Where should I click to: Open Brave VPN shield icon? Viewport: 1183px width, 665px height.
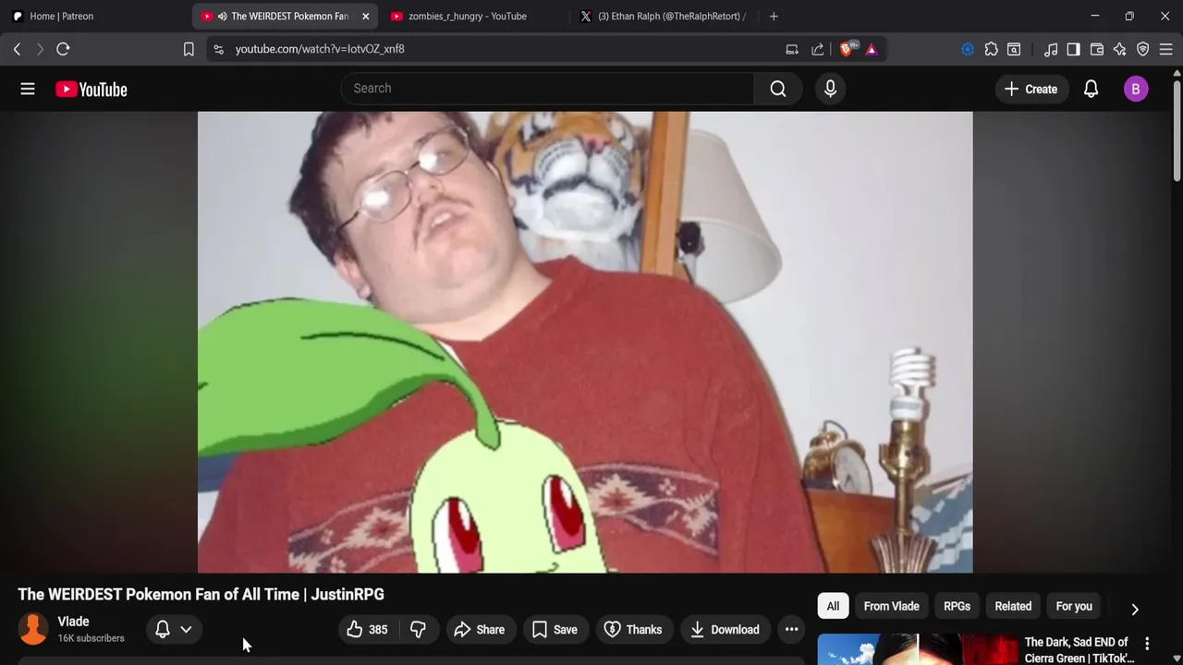[1143, 49]
